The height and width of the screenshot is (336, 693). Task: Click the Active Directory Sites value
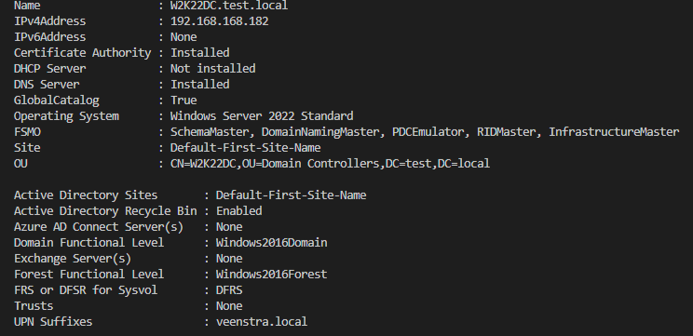pyautogui.click(x=291, y=195)
